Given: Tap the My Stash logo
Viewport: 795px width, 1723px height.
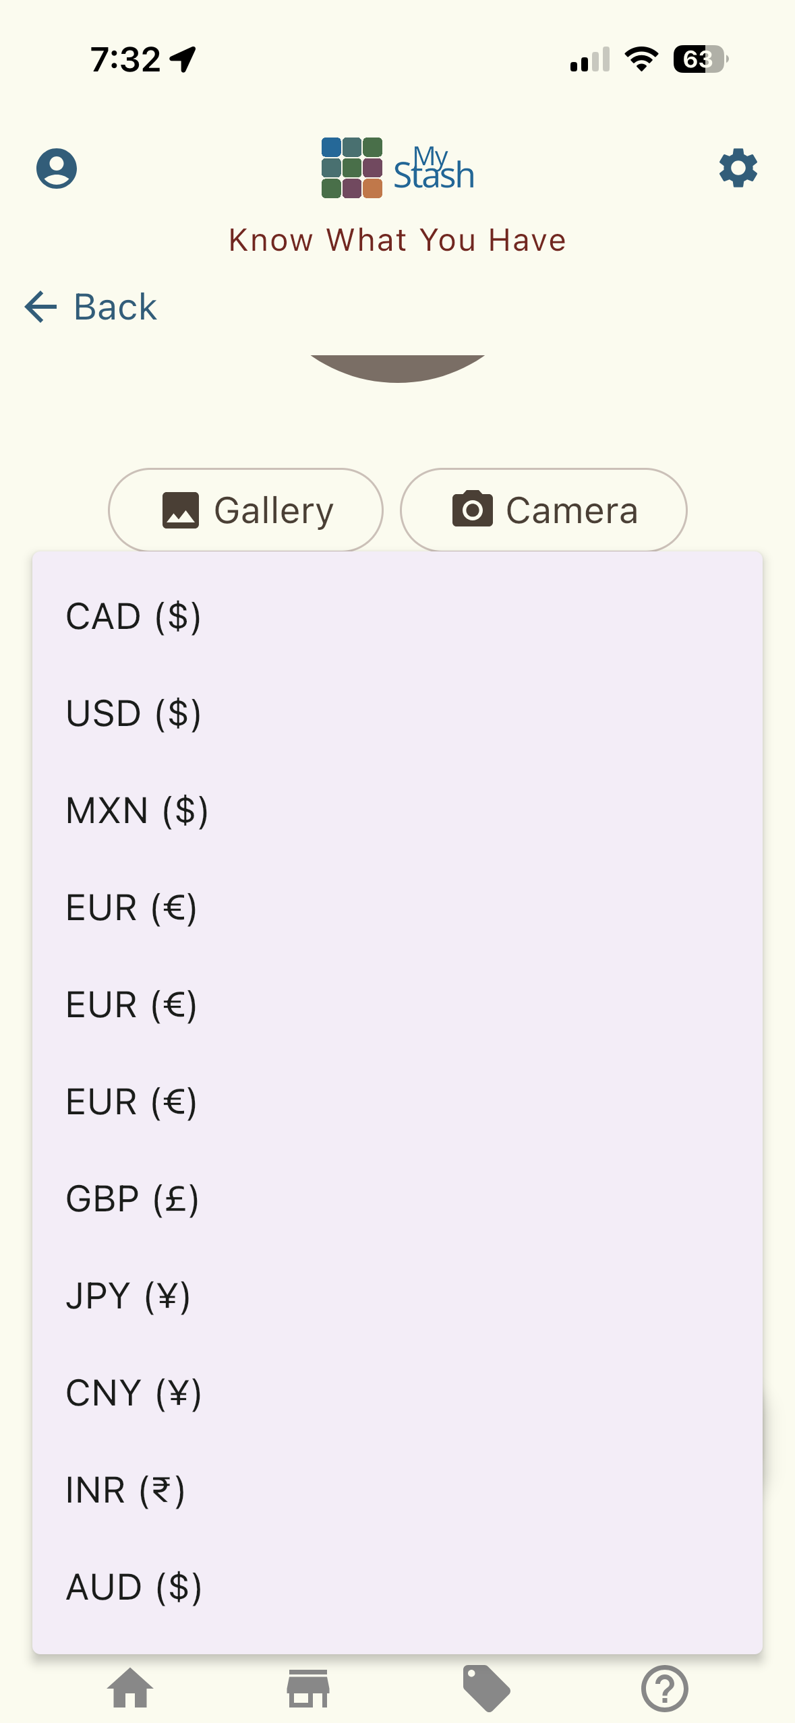Looking at the screenshot, I should 397,168.
